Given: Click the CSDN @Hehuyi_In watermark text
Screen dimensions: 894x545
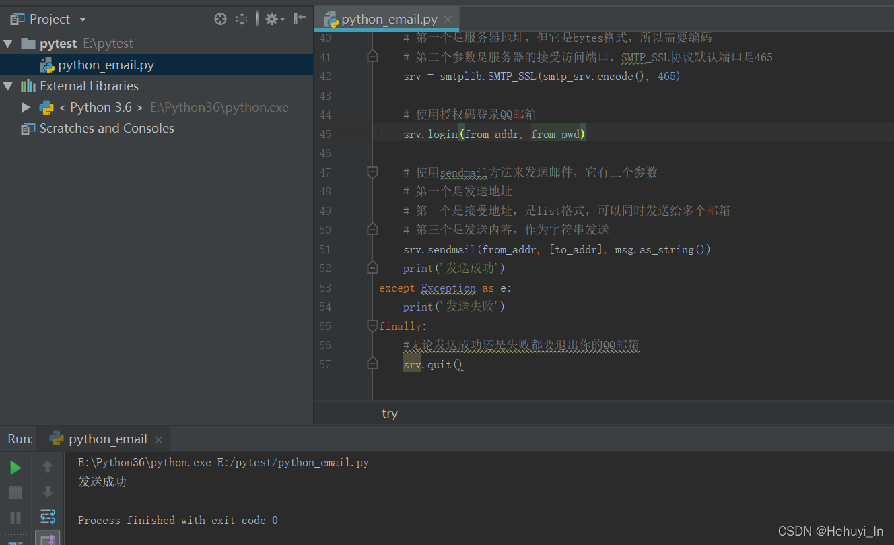Looking at the screenshot, I should click(x=831, y=532).
